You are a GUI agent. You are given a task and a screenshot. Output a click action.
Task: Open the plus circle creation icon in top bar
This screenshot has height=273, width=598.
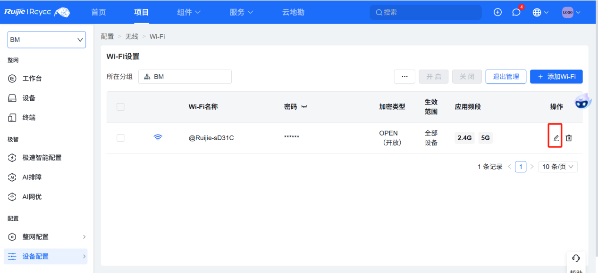click(497, 12)
